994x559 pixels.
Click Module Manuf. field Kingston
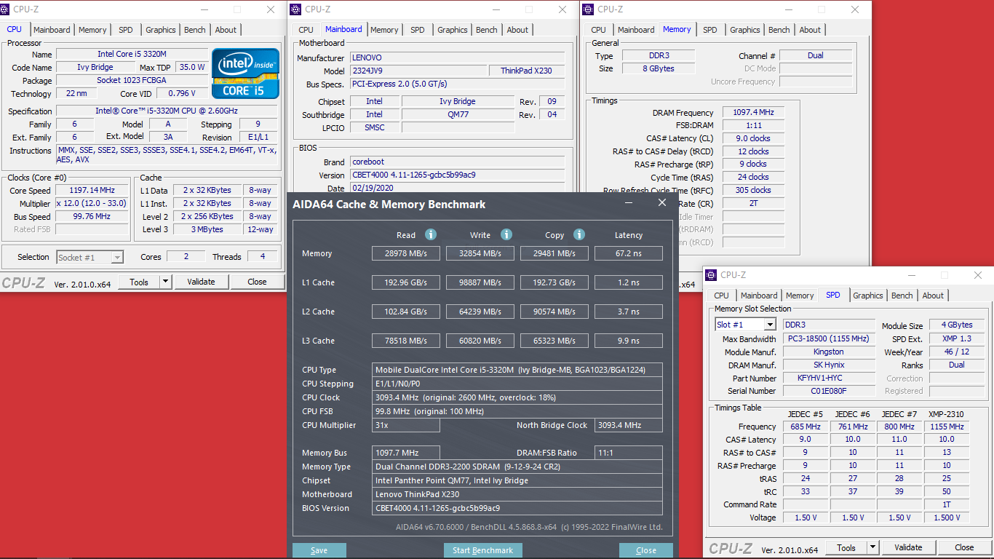click(x=829, y=352)
